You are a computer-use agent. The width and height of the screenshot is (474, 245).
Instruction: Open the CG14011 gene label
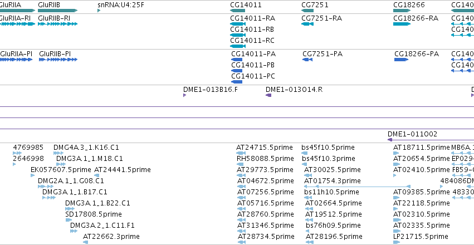tap(246, 5)
